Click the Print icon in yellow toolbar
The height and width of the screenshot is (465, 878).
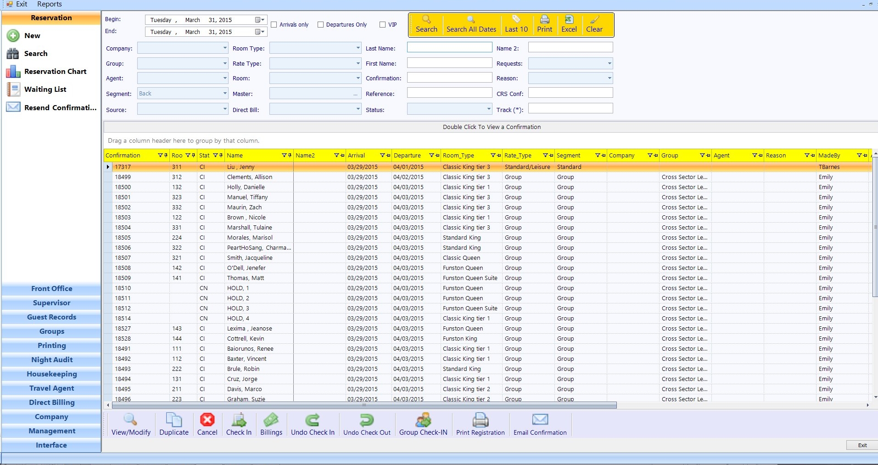pyautogui.click(x=544, y=20)
